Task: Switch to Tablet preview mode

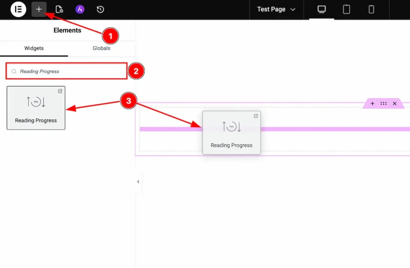Action: (346, 9)
